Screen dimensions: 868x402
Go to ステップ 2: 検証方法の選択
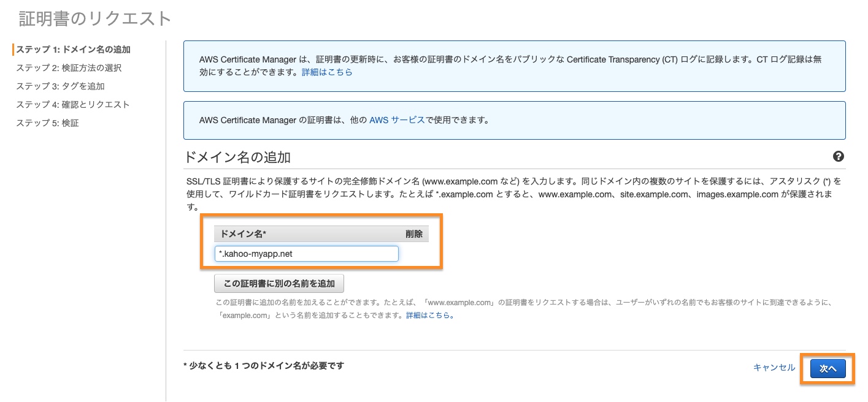(69, 68)
